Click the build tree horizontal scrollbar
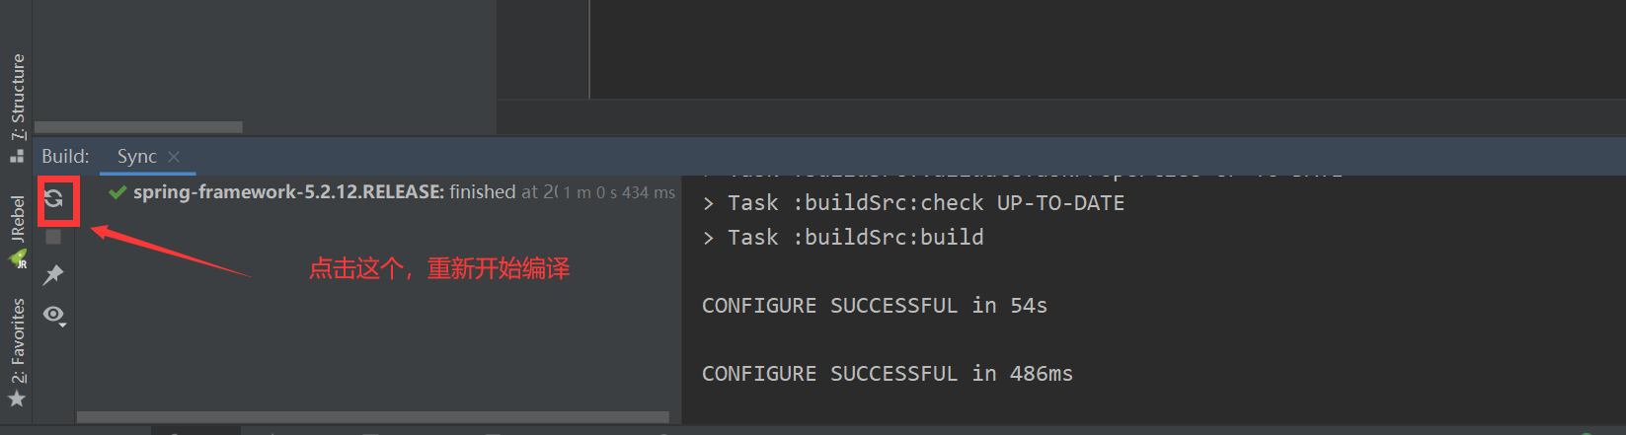 pos(373,417)
